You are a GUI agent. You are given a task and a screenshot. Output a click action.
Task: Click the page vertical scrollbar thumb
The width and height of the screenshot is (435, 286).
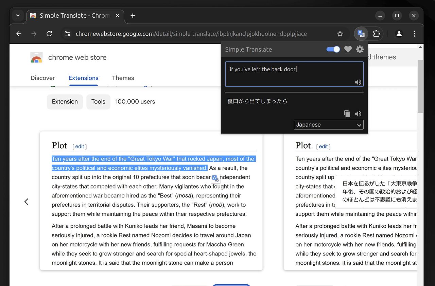(x=420, y=87)
